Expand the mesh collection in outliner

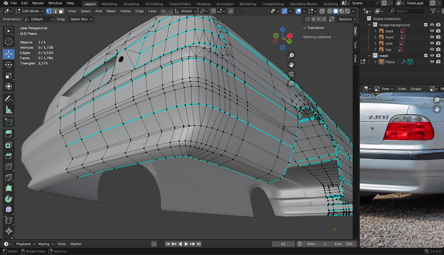point(369,56)
